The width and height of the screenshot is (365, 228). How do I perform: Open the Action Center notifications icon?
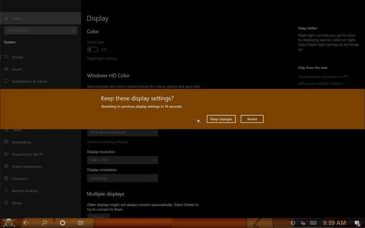(x=357, y=223)
